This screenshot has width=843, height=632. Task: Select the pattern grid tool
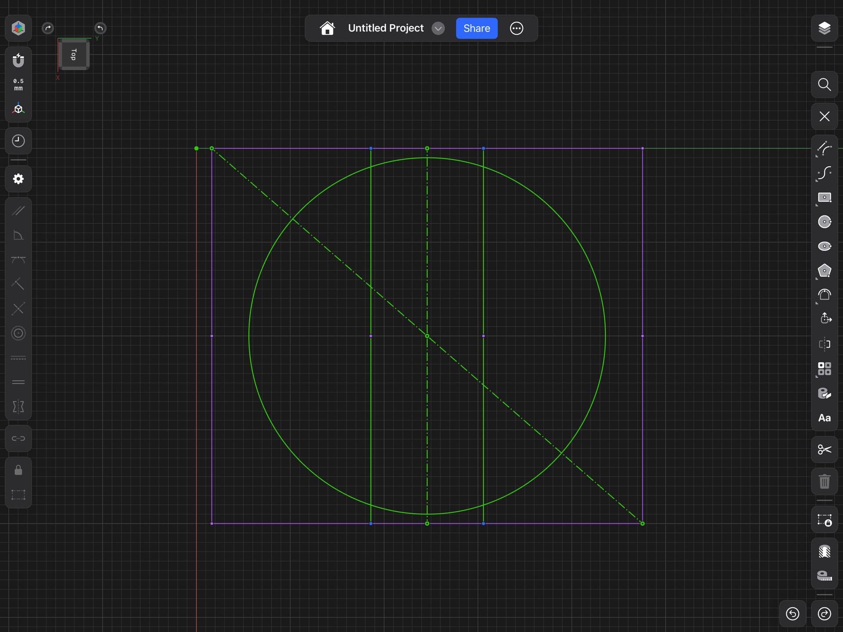(824, 369)
